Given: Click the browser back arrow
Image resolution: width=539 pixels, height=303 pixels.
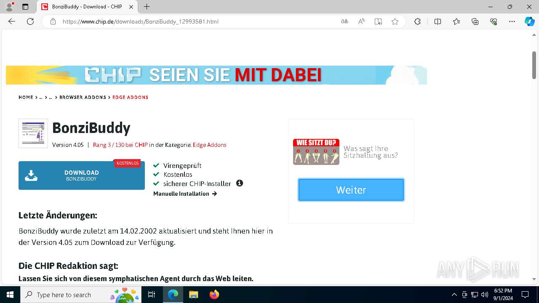Looking at the screenshot, I should [x=12, y=21].
